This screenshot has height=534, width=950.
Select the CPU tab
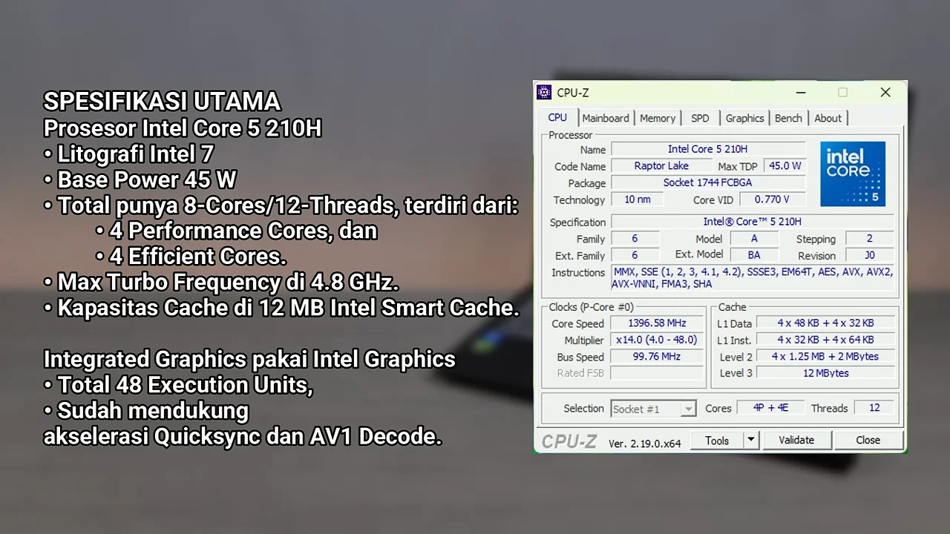coord(557,117)
